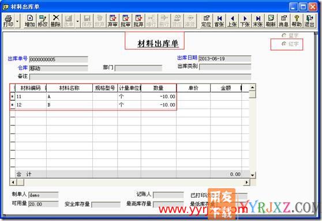
Task: Click the greyed 保存 (Save) icon
Action: [87, 21]
